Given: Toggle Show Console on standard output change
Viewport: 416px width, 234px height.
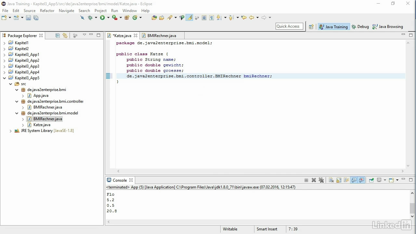Looking at the screenshot, I should (x=354, y=180).
